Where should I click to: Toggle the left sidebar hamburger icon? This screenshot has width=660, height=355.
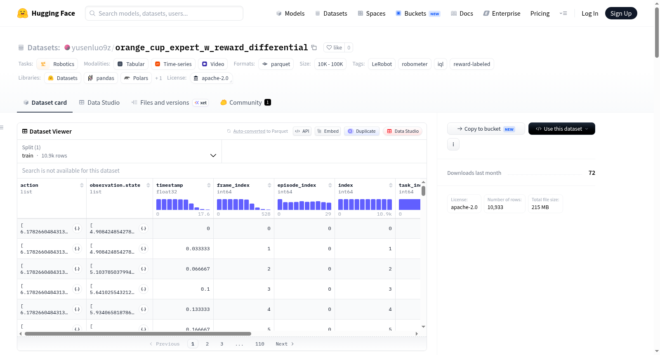[x=2, y=127]
